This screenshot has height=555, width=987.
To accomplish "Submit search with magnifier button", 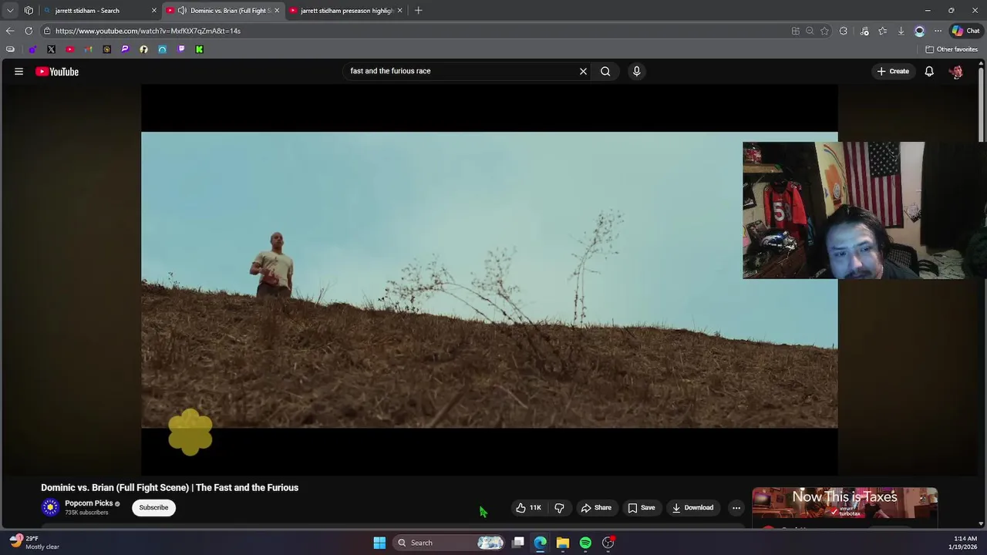I will pyautogui.click(x=605, y=71).
